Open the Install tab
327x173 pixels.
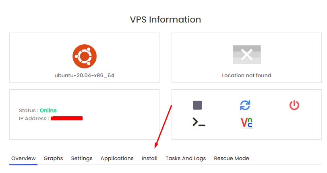[x=149, y=159]
